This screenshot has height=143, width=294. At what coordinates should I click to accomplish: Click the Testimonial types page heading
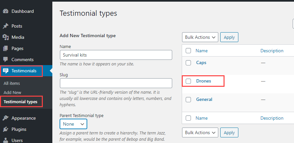click(x=88, y=13)
